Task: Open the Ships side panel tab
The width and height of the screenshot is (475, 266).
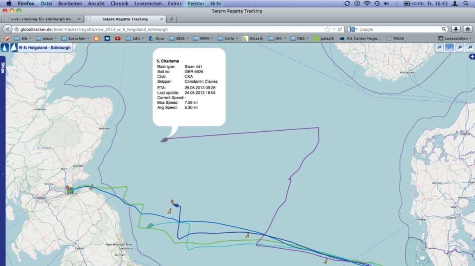Action: (x=3, y=68)
